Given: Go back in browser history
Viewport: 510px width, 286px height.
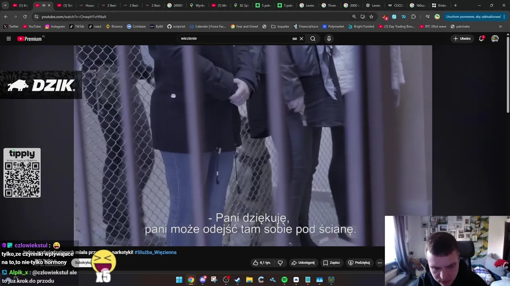Looking at the screenshot, I should click(x=6, y=17).
